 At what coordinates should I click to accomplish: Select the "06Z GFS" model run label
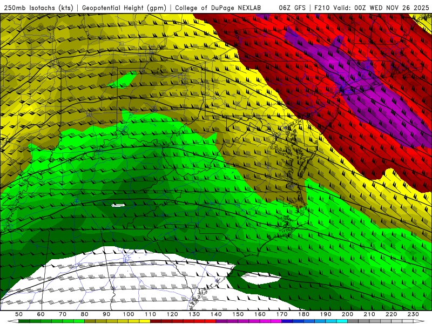pyautogui.click(x=292, y=8)
